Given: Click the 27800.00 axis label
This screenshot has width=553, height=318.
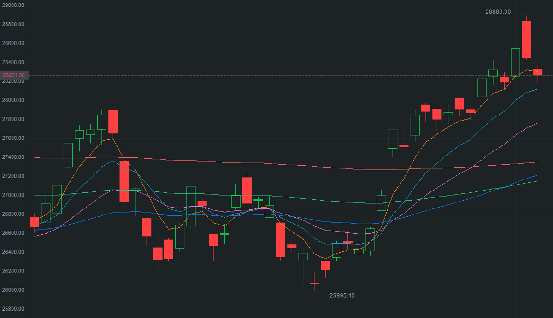Looking at the screenshot, I should (13, 119).
